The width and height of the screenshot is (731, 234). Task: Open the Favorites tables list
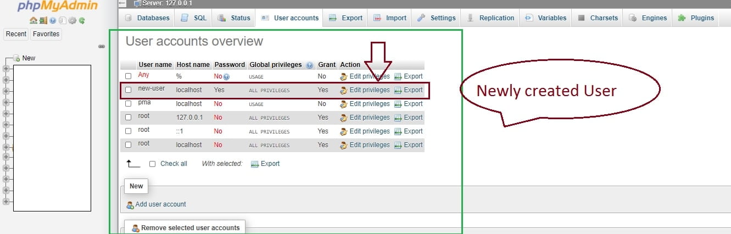pos(46,34)
